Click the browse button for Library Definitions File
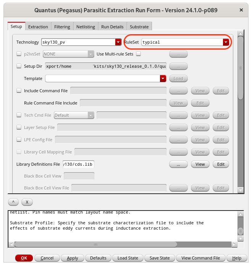Viewport: 252px width, 266px height. [x=178, y=164]
